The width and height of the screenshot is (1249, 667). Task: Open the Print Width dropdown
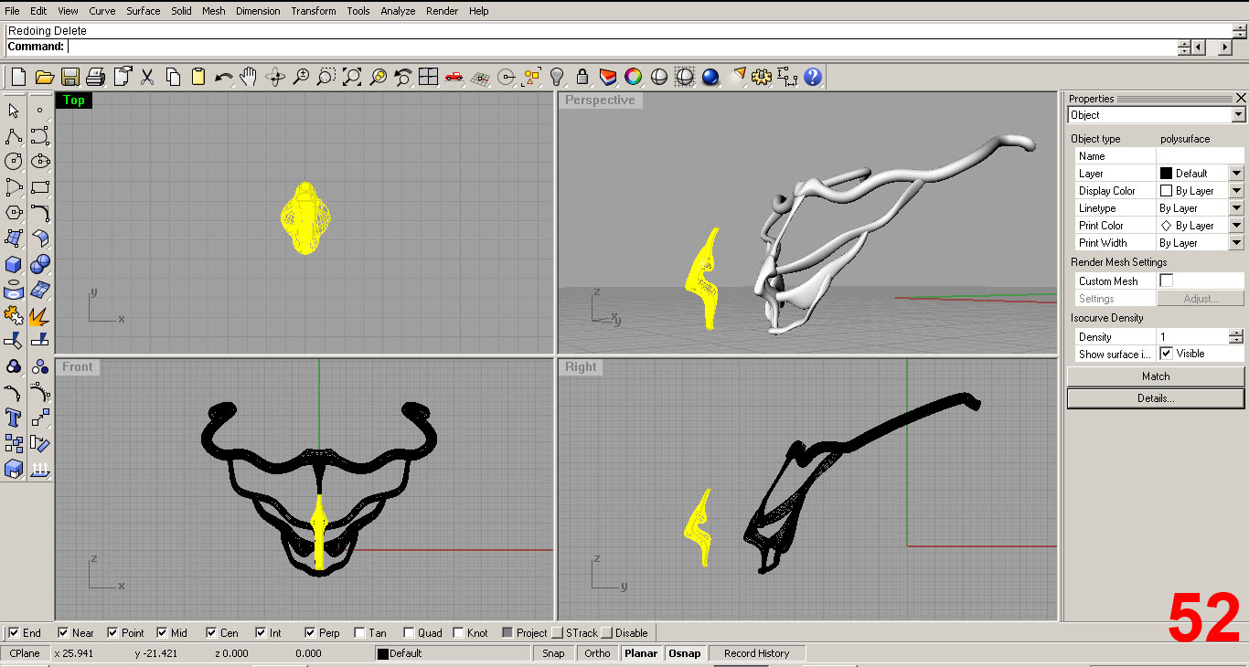(x=1236, y=242)
